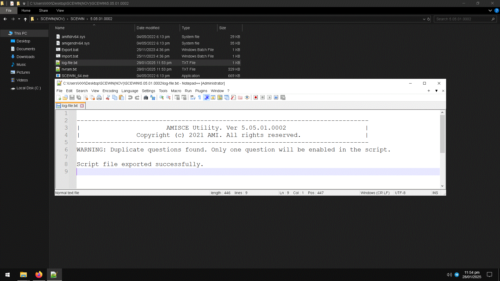Select nvram.txt in the file list

[69, 69]
